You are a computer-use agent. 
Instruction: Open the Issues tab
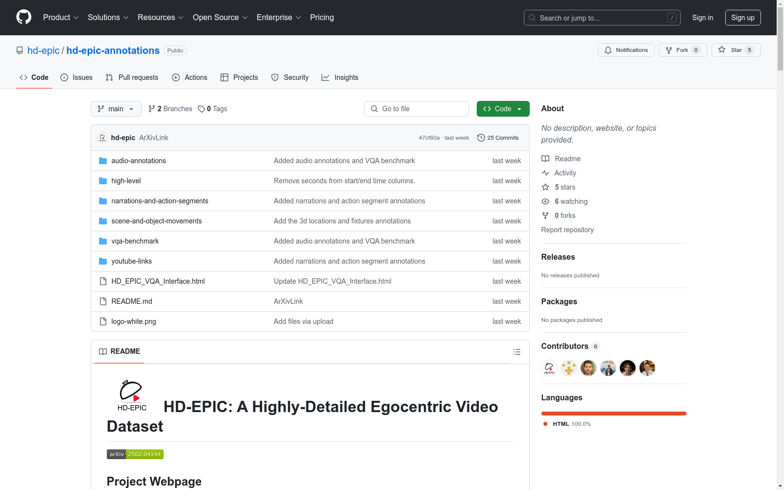pyautogui.click(x=76, y=77)
